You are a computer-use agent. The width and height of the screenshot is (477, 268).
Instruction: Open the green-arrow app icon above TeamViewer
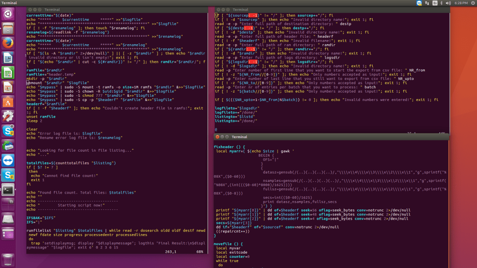(x=8, y=146)
